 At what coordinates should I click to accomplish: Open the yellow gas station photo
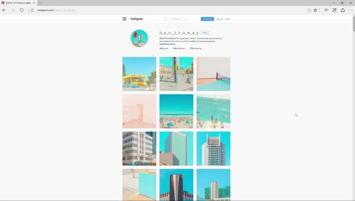(139, 74)
